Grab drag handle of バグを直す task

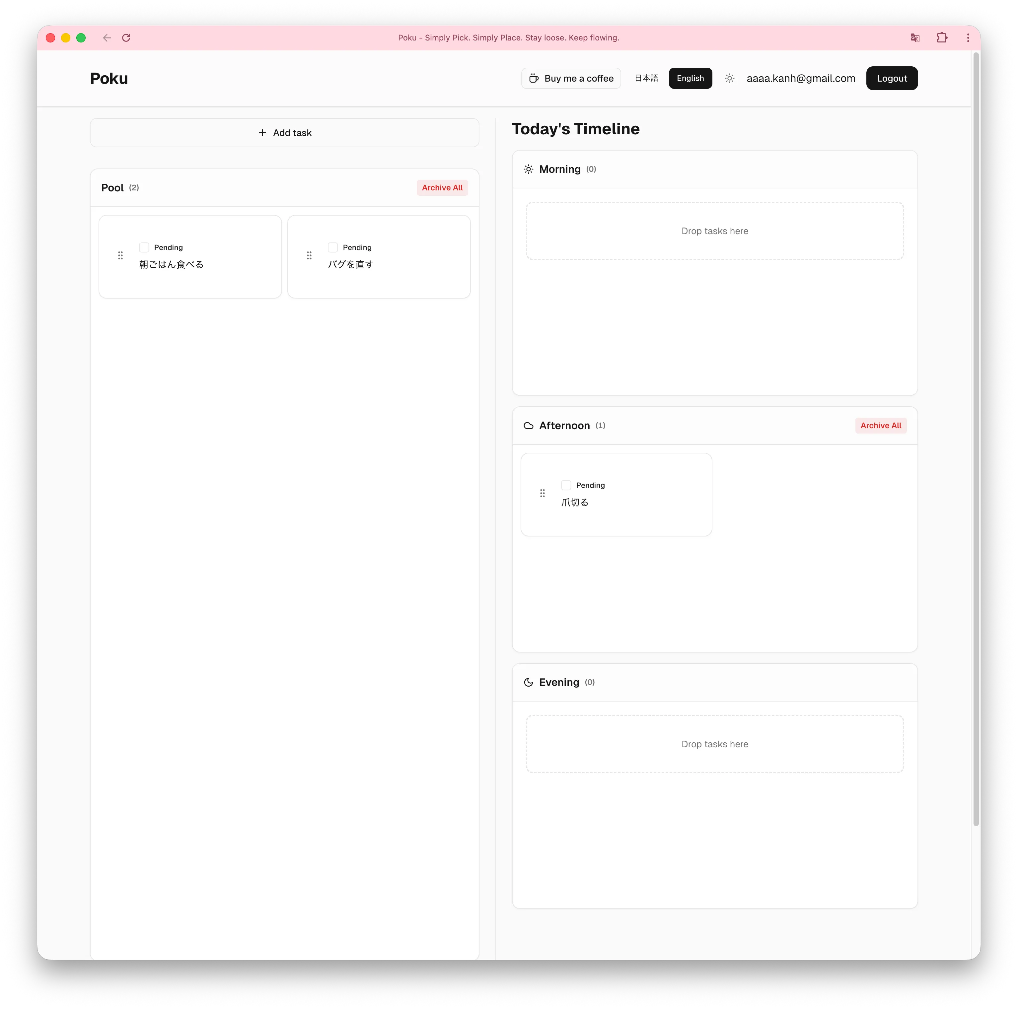[x=309, y=255]
